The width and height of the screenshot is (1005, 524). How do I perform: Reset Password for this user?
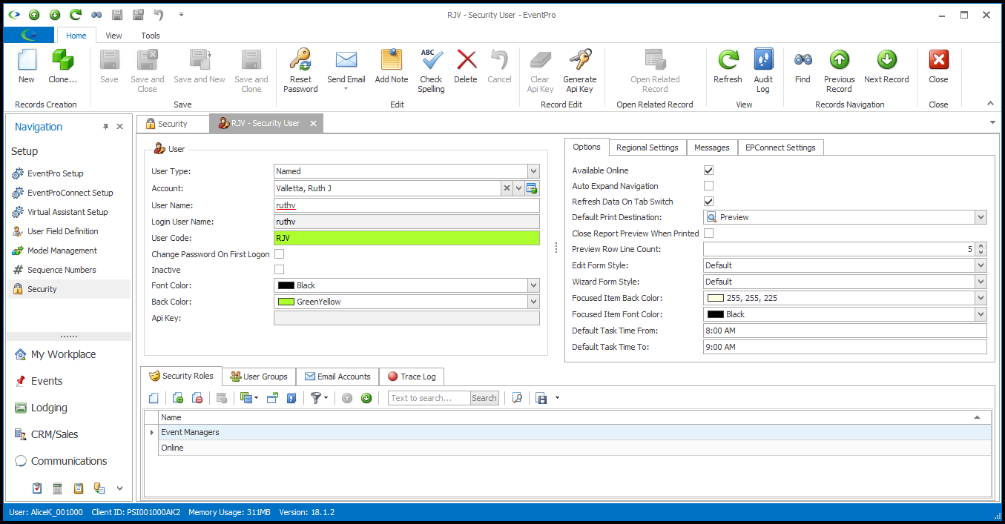(300, 71)
